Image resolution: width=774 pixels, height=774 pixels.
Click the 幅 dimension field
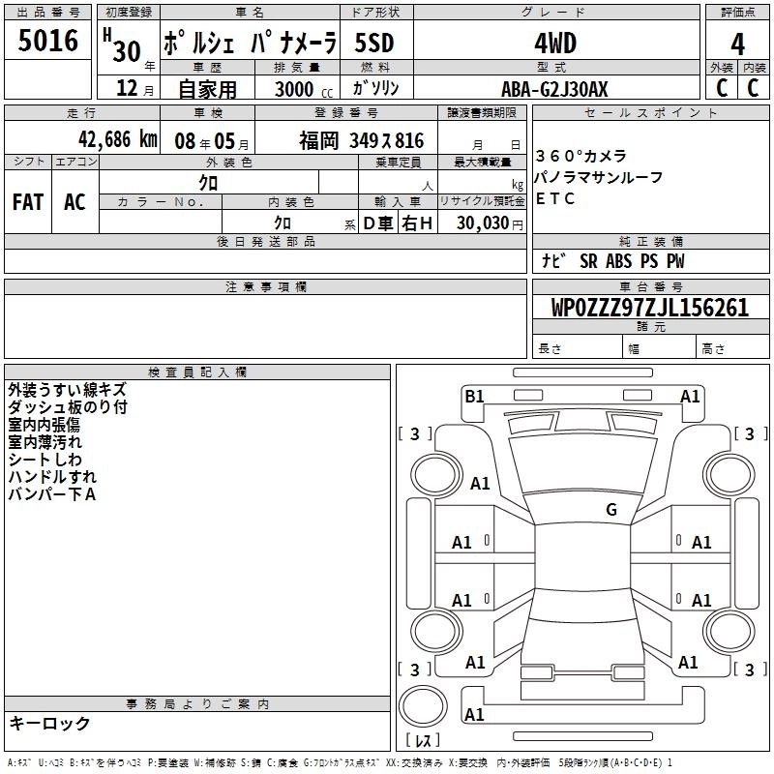point(660,346)
